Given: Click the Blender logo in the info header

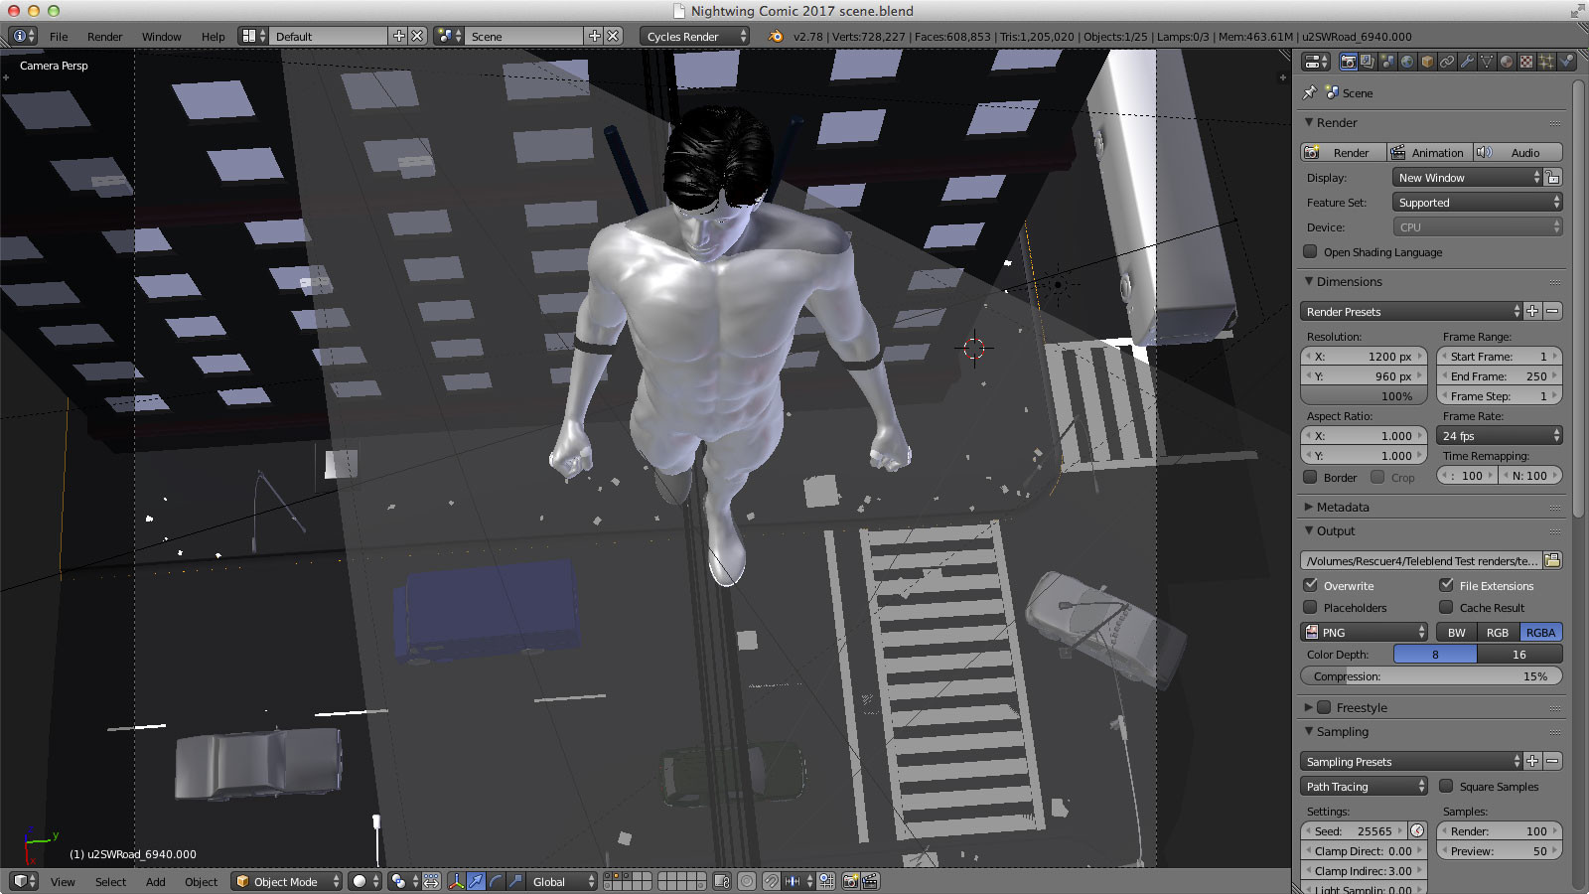Looking at the screenshot, I should point(775,36).
